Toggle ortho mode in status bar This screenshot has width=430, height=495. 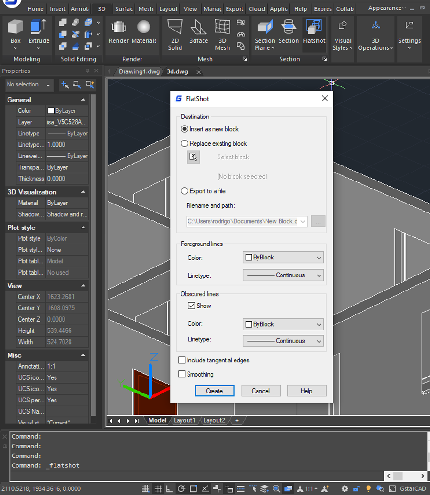click(169, 489)
